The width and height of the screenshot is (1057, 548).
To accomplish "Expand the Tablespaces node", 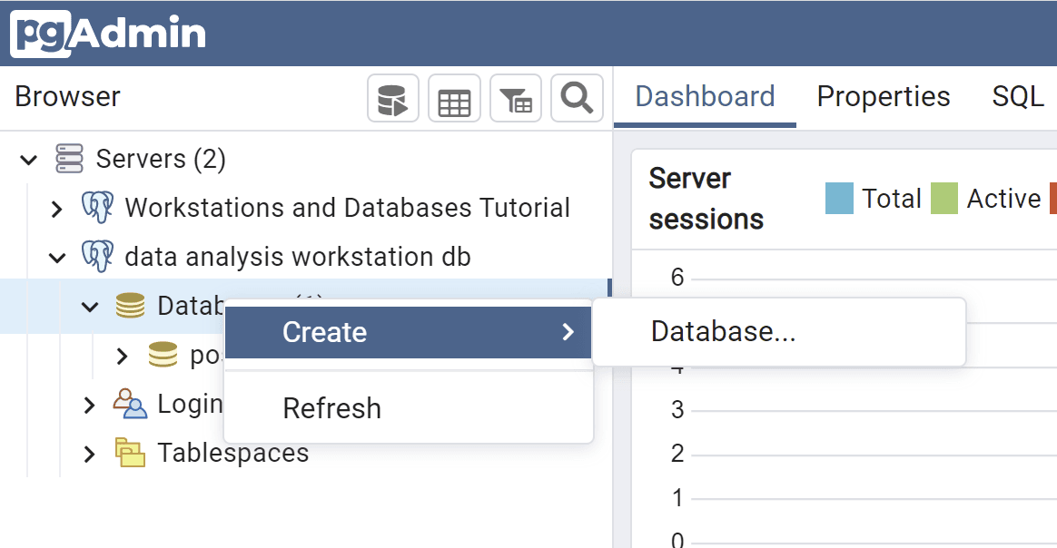I will click(89, 453).
